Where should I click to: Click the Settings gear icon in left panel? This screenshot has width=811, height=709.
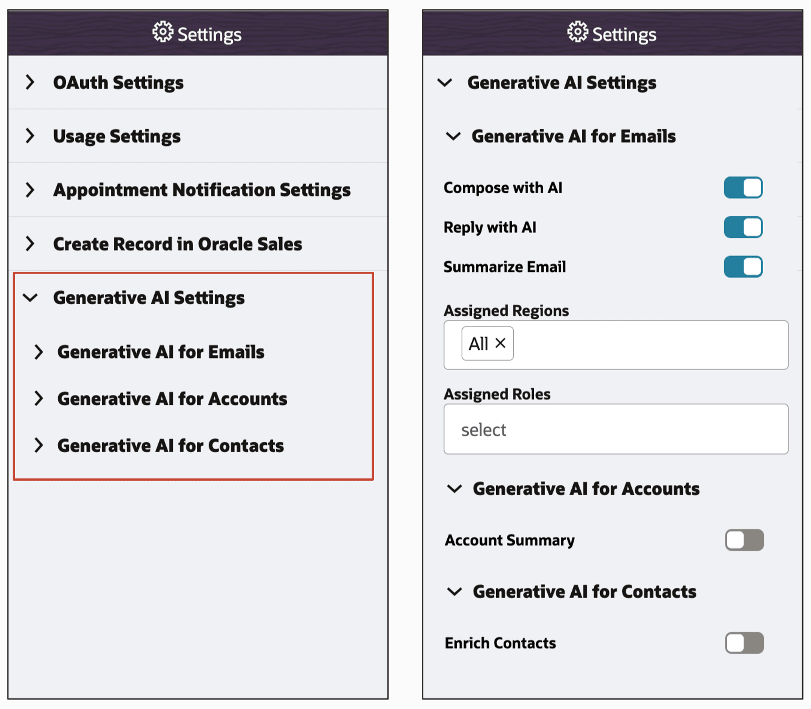pos(163,32)
